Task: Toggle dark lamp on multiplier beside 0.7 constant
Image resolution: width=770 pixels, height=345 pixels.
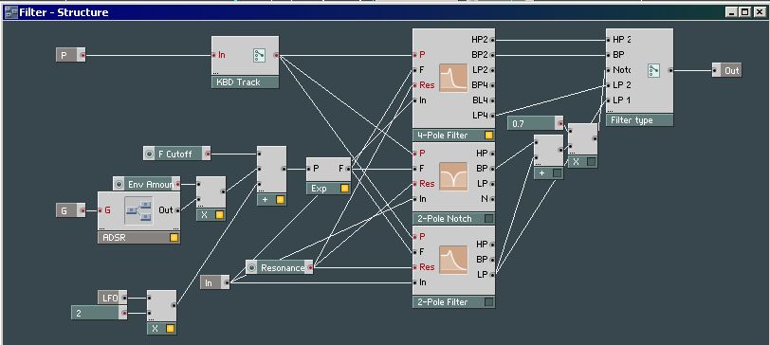Action: pyautogui.click(x=592, y=161)
